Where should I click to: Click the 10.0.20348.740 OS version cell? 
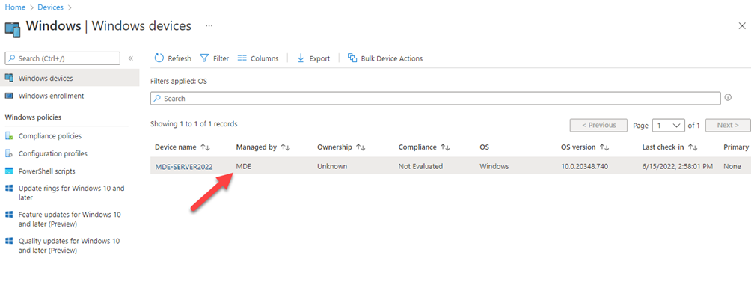(x=584, y=166)
